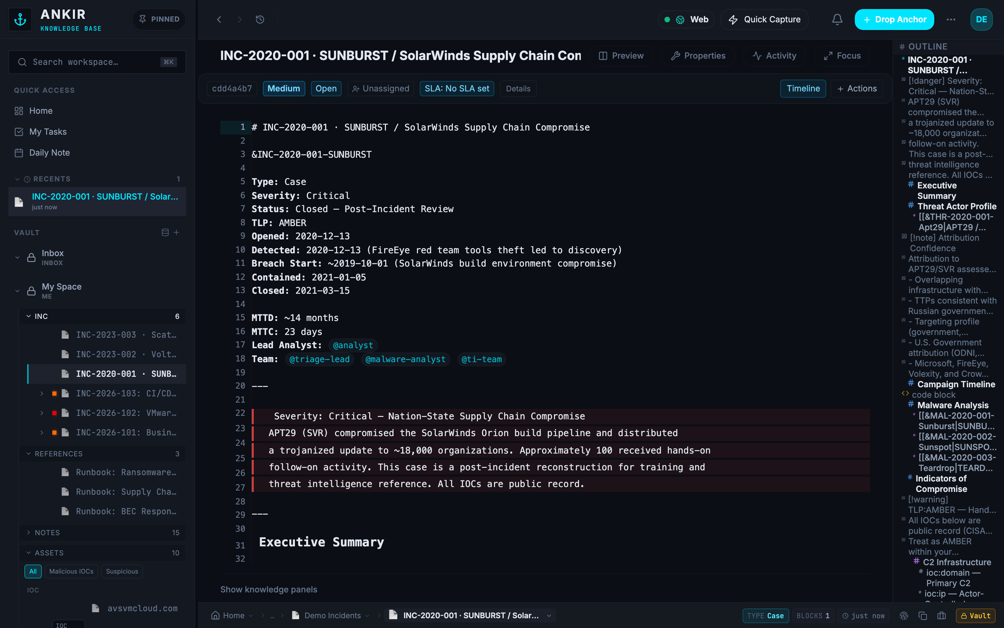Assign the case via Unassigned
This screenshot has height=628, width=1004.
tap(380, 89)
